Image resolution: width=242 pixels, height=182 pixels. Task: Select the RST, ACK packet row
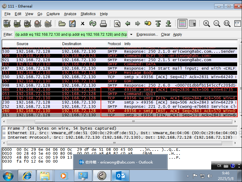coord(120,111)
